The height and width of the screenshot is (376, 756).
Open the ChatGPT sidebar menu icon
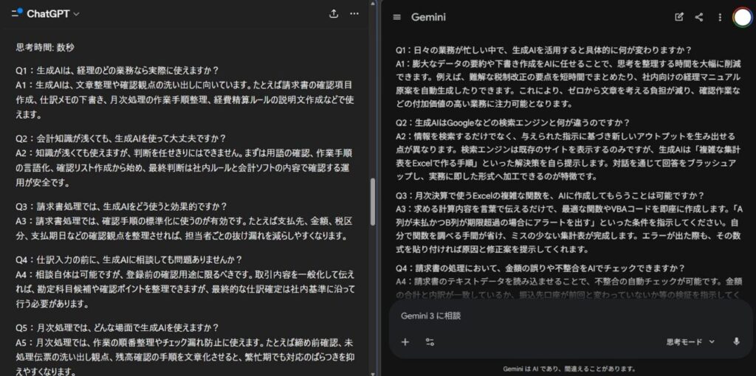pyautogui.click(x=17, y=13)
